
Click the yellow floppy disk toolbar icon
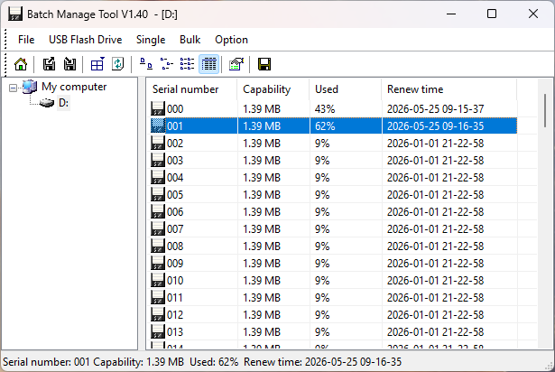tap(264, 64)
